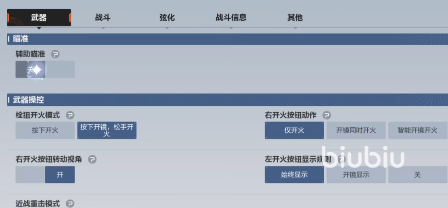Image resolution: width=448 pixels, height=208 pixels.
Task: Toggle the 辅助瞄准 switch
Action: tap(45, 70)
